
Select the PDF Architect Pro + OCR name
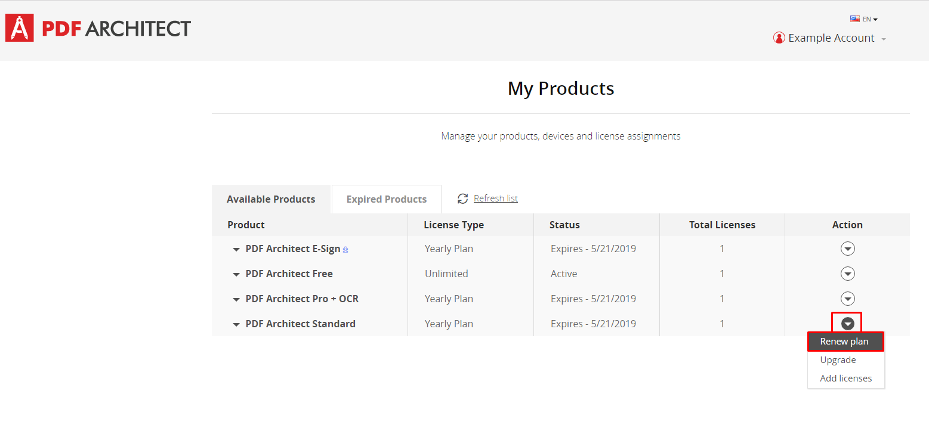[x=302, y=299]
